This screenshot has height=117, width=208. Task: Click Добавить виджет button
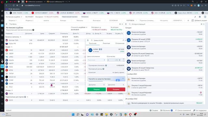click(x=199, y=20)
